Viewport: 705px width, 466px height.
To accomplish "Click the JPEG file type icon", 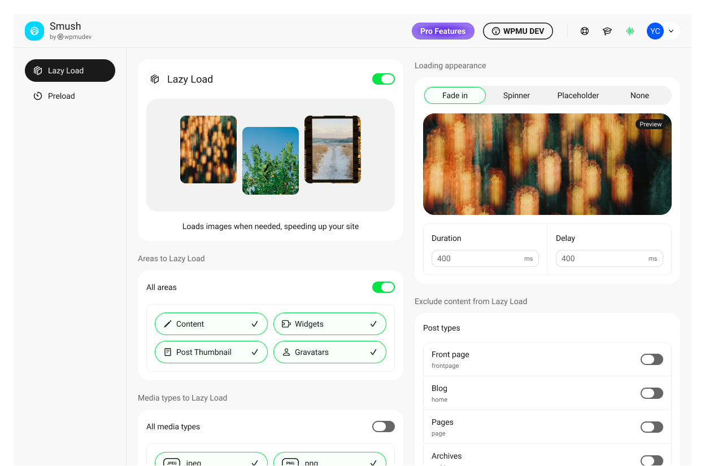I will (x=172, y=462).
